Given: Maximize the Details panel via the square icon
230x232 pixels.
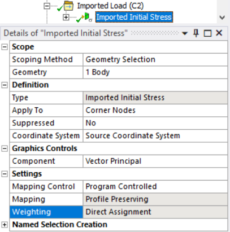Looking at the screenshot, I should [x=207, y=33].
